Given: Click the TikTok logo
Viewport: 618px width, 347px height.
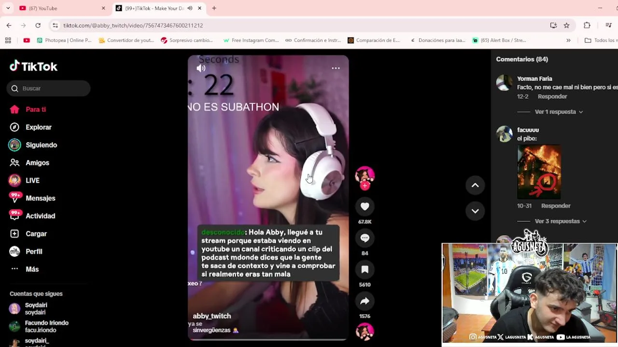Looking at the screenshot, I should tap(33, 66).
